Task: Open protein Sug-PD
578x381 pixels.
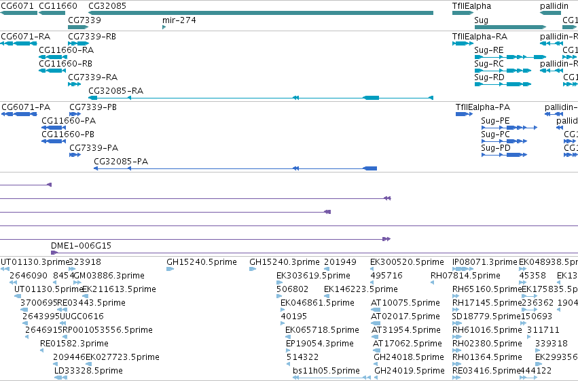Action: [496, 148]
